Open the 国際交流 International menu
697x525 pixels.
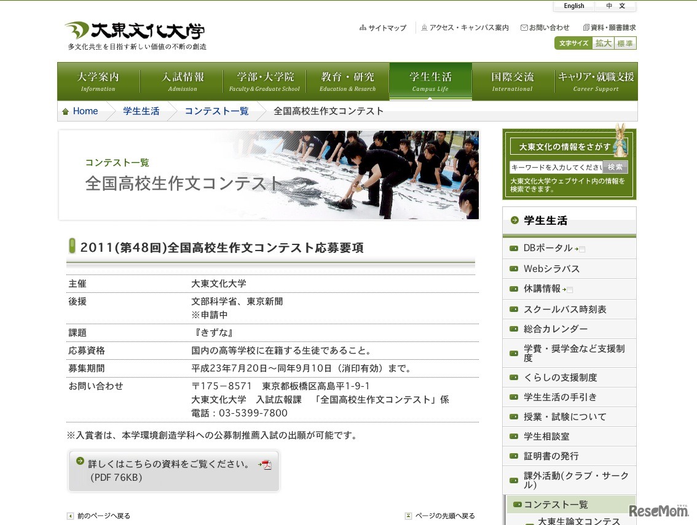pyautogui.click(x=513, y=80)
